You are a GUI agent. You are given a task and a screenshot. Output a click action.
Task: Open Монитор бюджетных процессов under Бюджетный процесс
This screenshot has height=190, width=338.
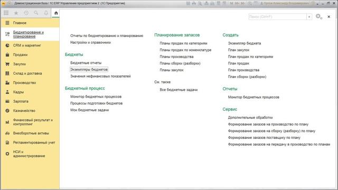pos(96,97)
